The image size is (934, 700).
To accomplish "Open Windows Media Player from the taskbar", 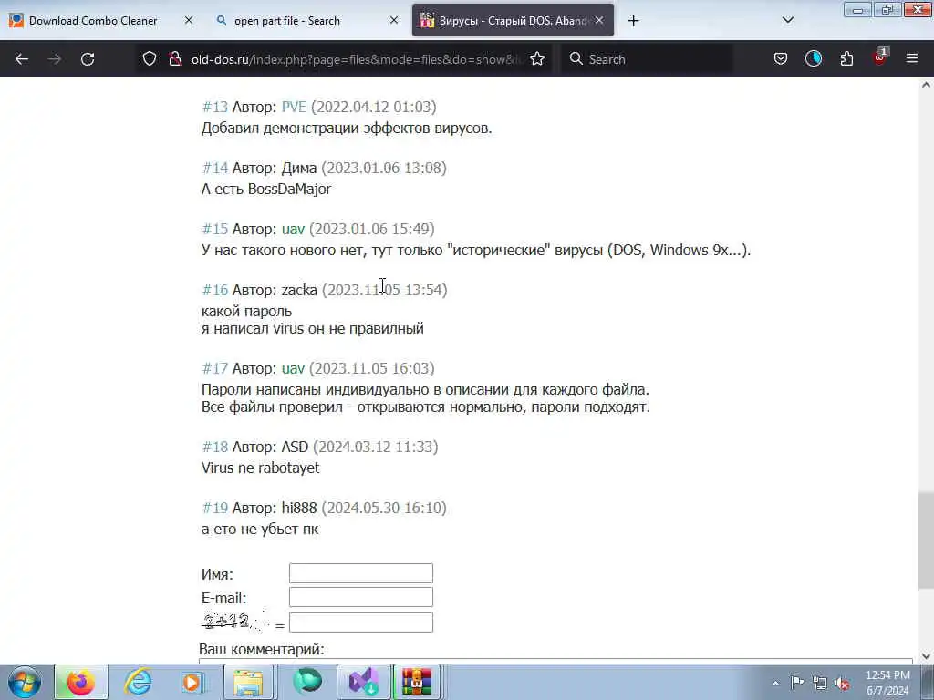I will point(193,682).
